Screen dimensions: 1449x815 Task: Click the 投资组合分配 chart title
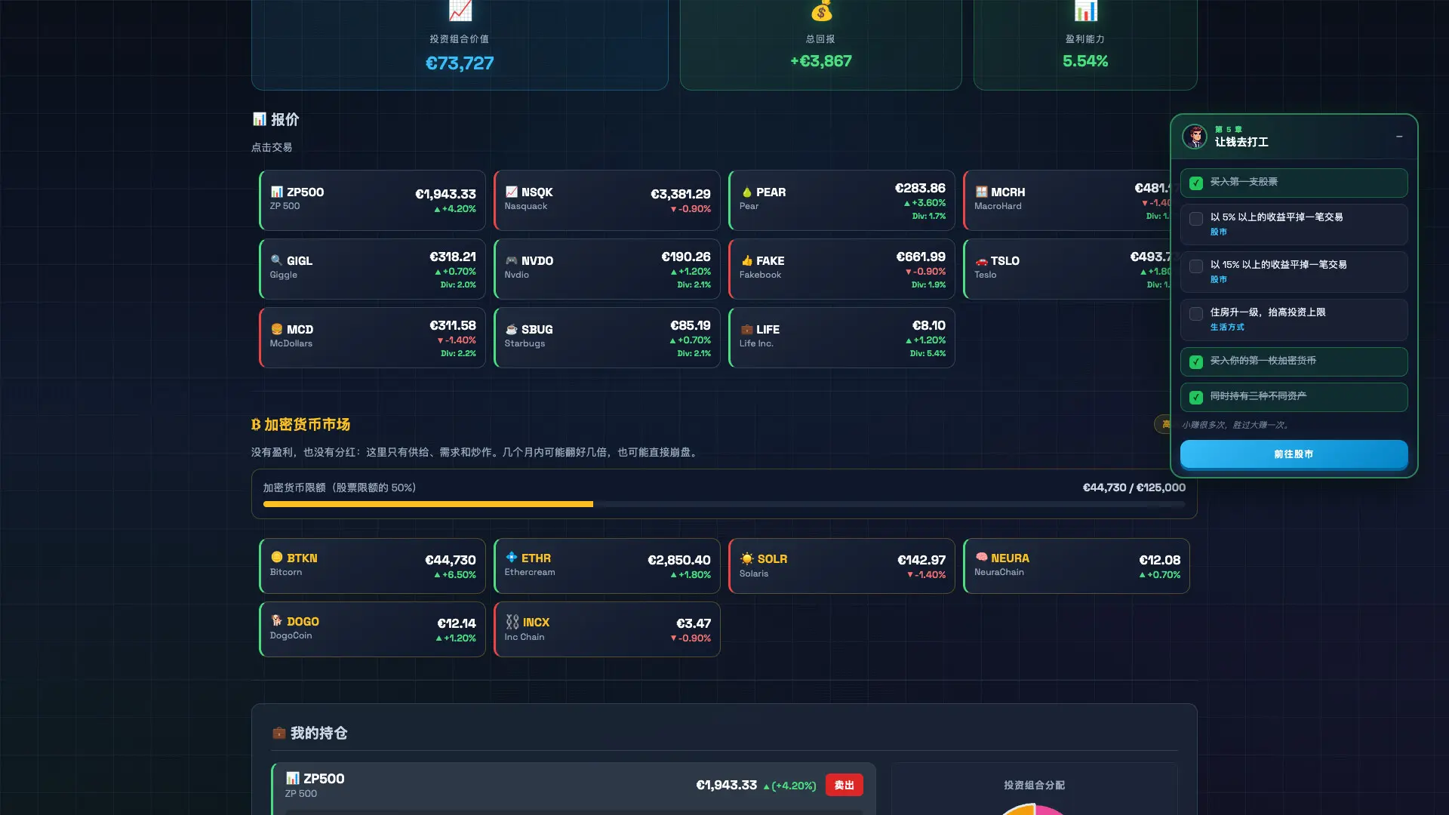pos(1034,786)
